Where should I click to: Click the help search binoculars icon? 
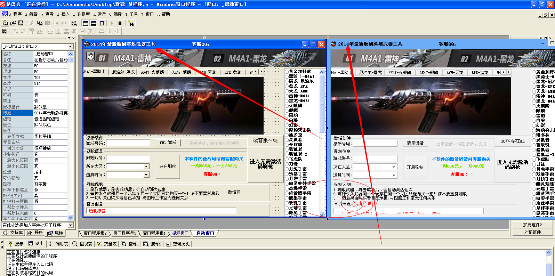tap(131, 23)
